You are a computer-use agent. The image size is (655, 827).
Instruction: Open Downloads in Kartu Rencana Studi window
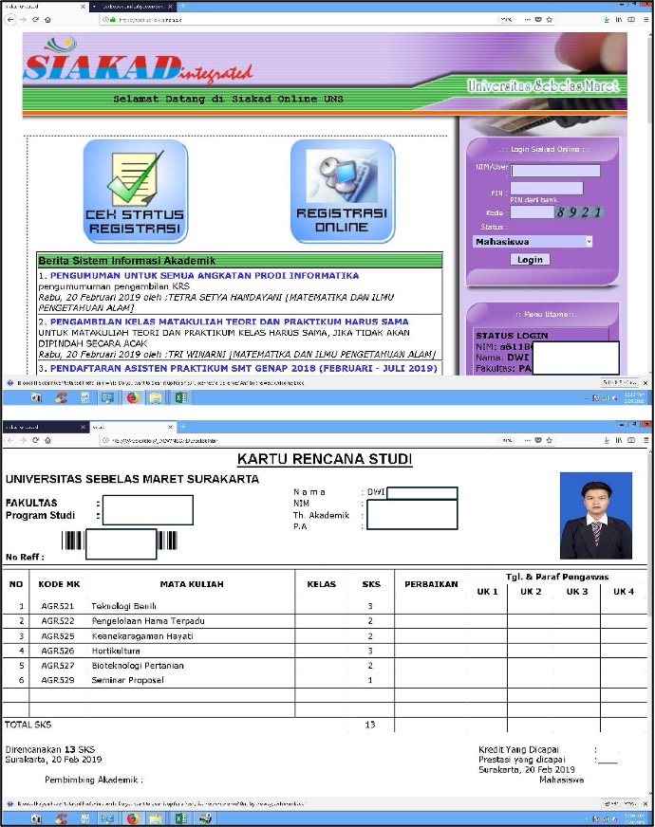[607, 440]
